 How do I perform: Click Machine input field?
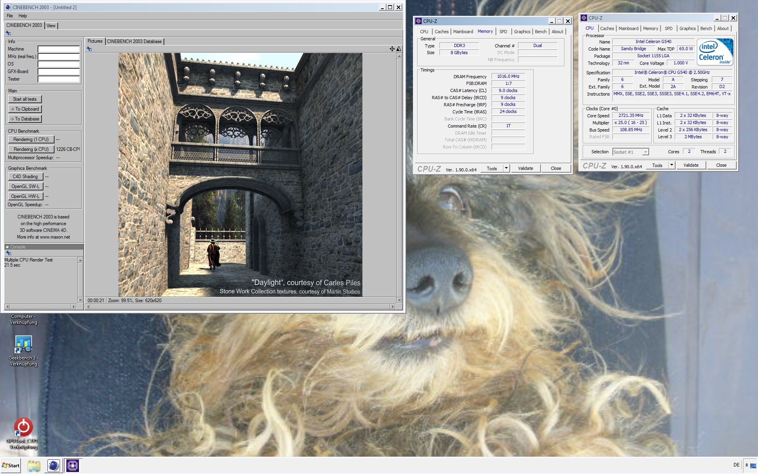point(58,49)
